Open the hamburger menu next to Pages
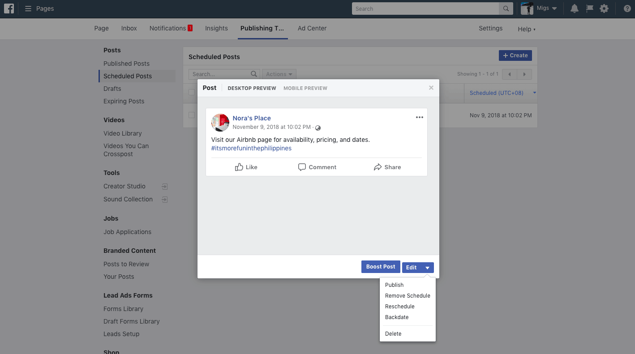 coord(28,9)
